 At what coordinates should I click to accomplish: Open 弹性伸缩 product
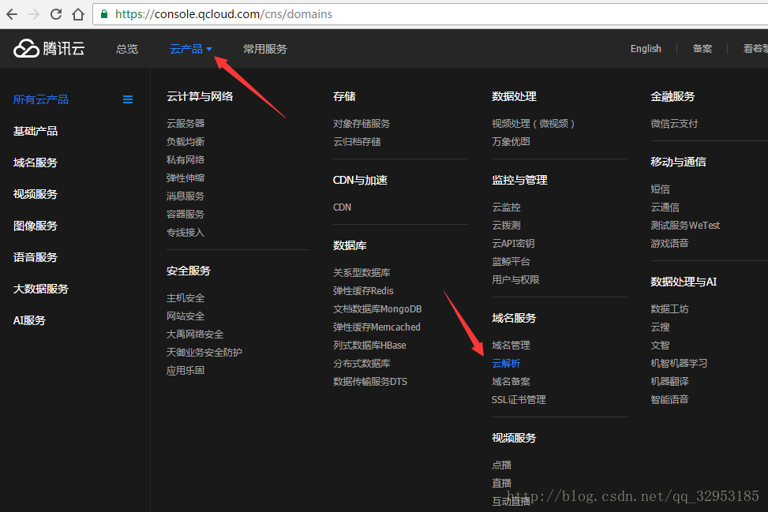(185, 178)
